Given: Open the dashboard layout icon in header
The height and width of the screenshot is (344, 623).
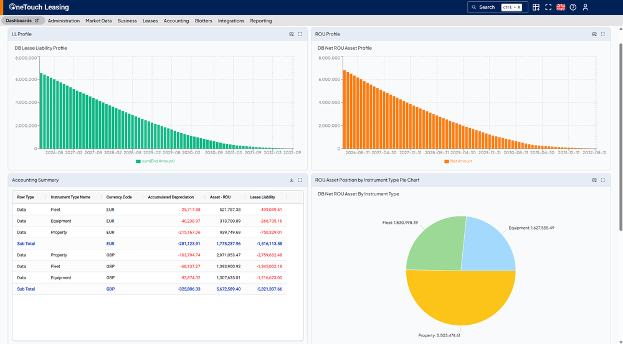Looking at the screenshot, I should pos(536,7).
